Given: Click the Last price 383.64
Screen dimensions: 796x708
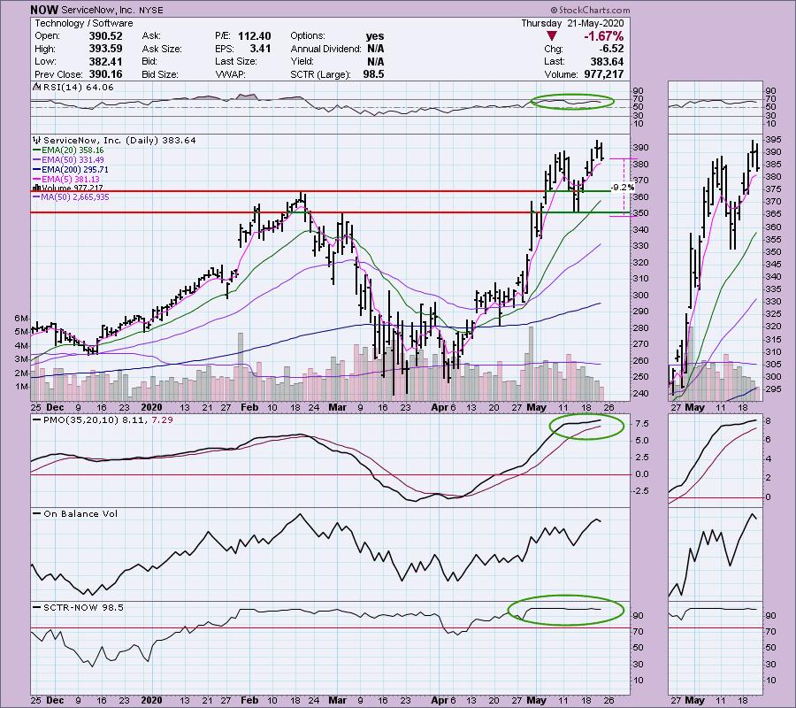Looking at the screenshot, I should click(x=607, y=61).
